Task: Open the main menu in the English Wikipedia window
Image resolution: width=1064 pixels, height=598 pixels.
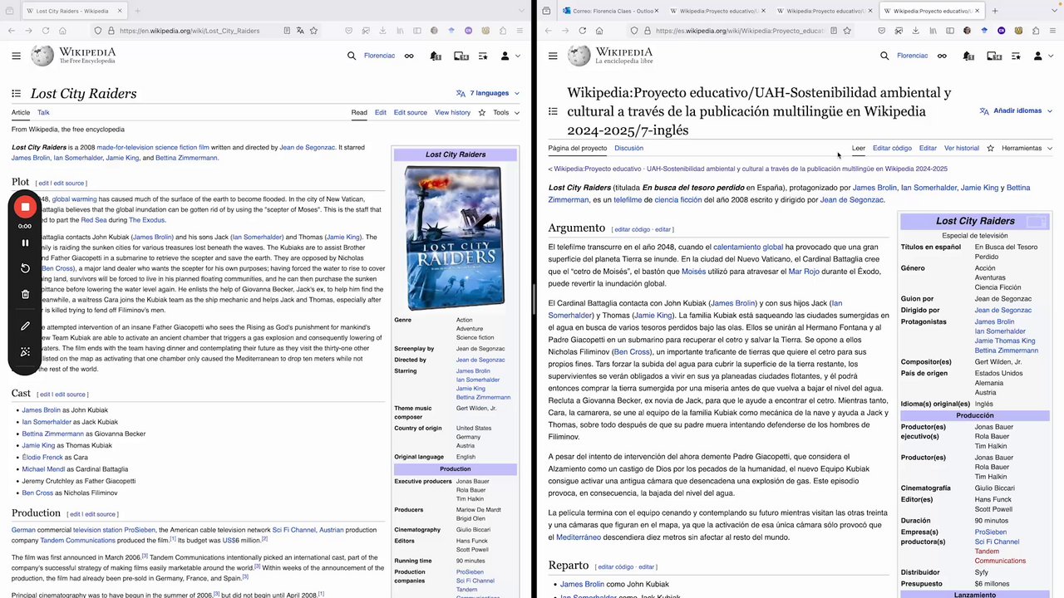Action: coord(16,56)
